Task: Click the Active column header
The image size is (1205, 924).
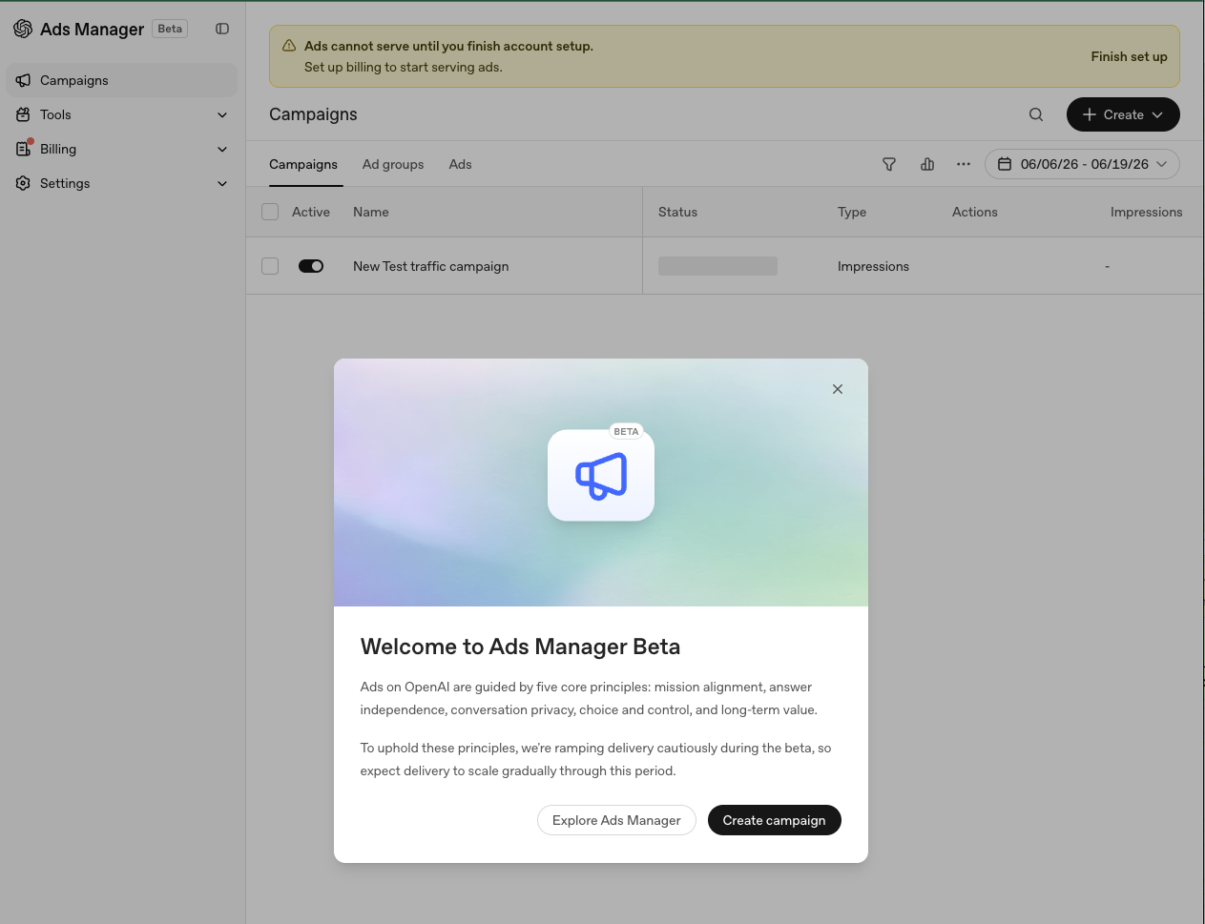Action: click(311, 212)
